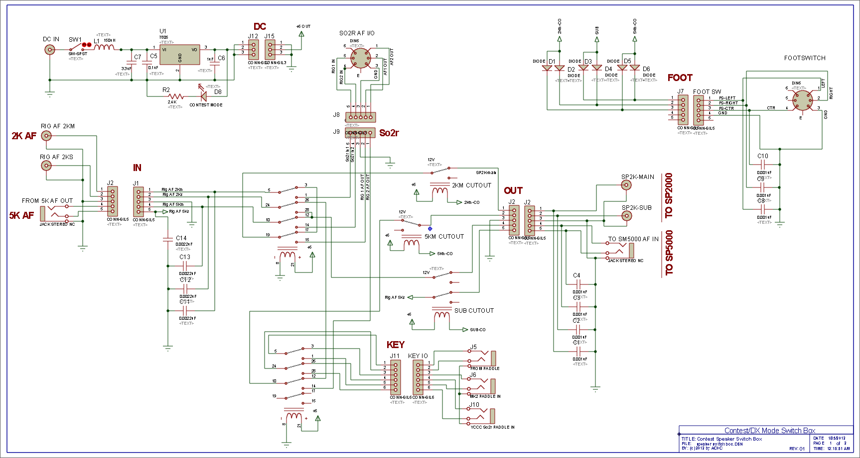Toggle the SW1 power switch symbol
Viewport: 860px width, 458px height.
click(x=77, y=47)
